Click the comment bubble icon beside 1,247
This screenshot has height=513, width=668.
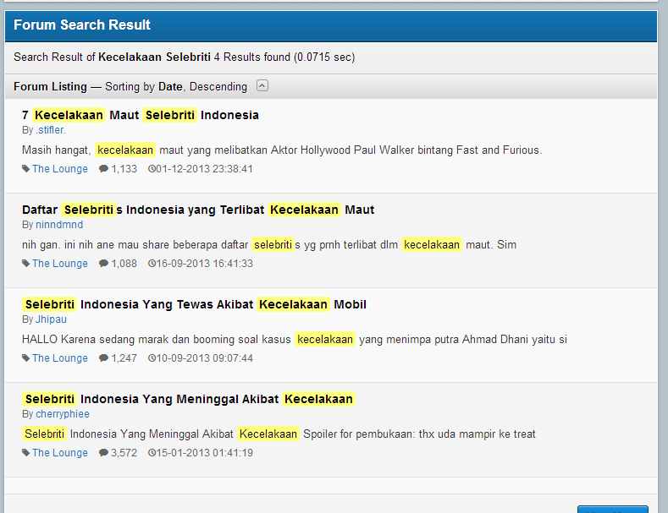(103, 358)
